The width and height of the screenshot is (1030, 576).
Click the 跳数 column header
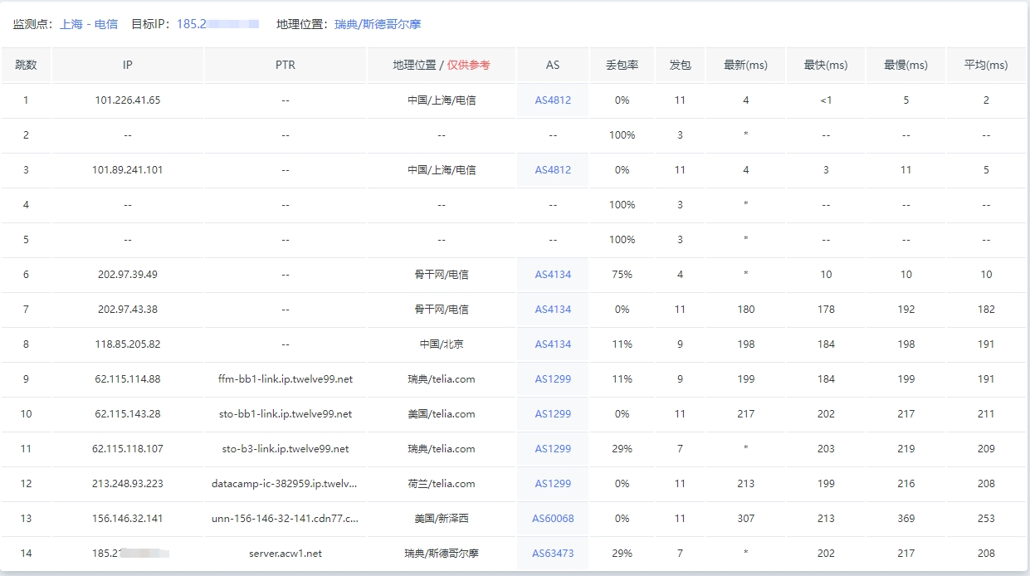[x=26, y=65]
